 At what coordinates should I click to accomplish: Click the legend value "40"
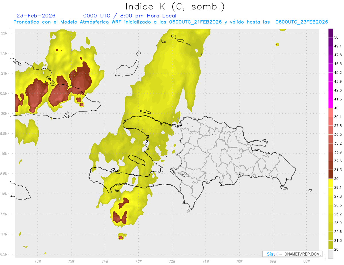click(337, 108)
